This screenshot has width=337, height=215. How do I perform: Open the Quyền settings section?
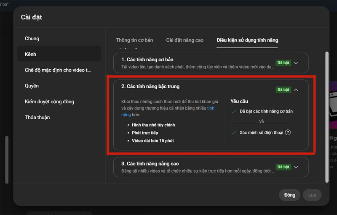click(32, 86)
